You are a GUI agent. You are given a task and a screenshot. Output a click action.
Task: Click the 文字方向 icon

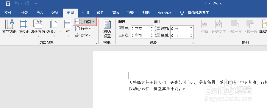(x=9, y=24)
